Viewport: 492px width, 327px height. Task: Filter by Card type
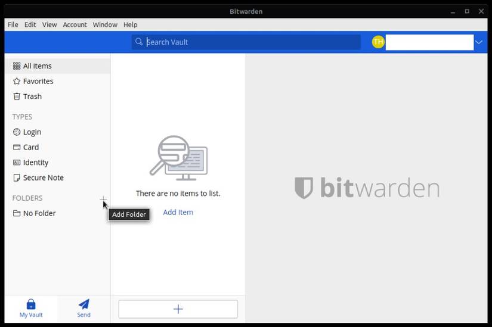coord(58,147)
